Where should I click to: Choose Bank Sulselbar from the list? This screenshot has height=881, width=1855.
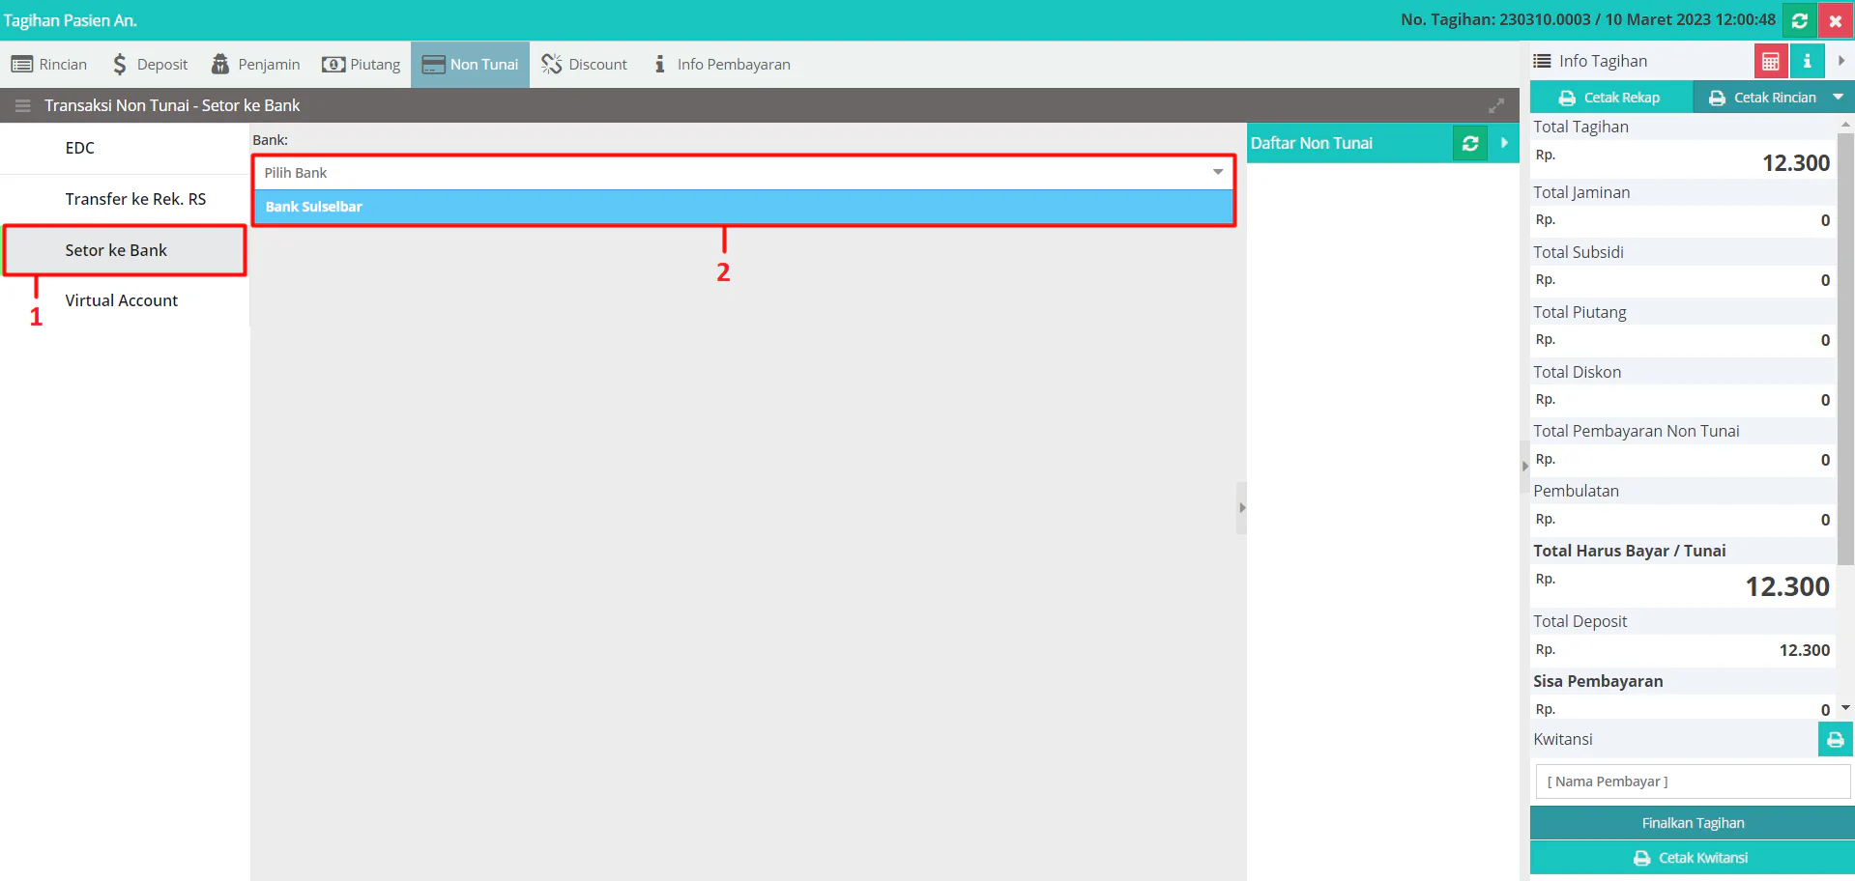coord(744,207)
